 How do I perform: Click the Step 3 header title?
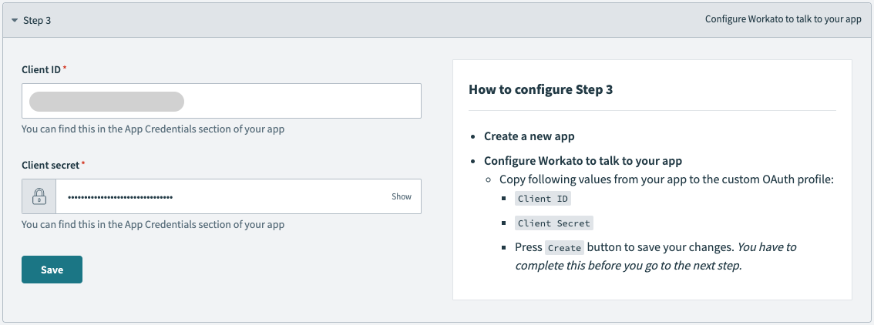[x=37, y=20]
